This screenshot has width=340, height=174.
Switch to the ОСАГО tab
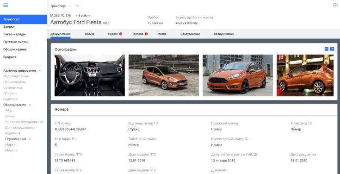coord(90,34)
